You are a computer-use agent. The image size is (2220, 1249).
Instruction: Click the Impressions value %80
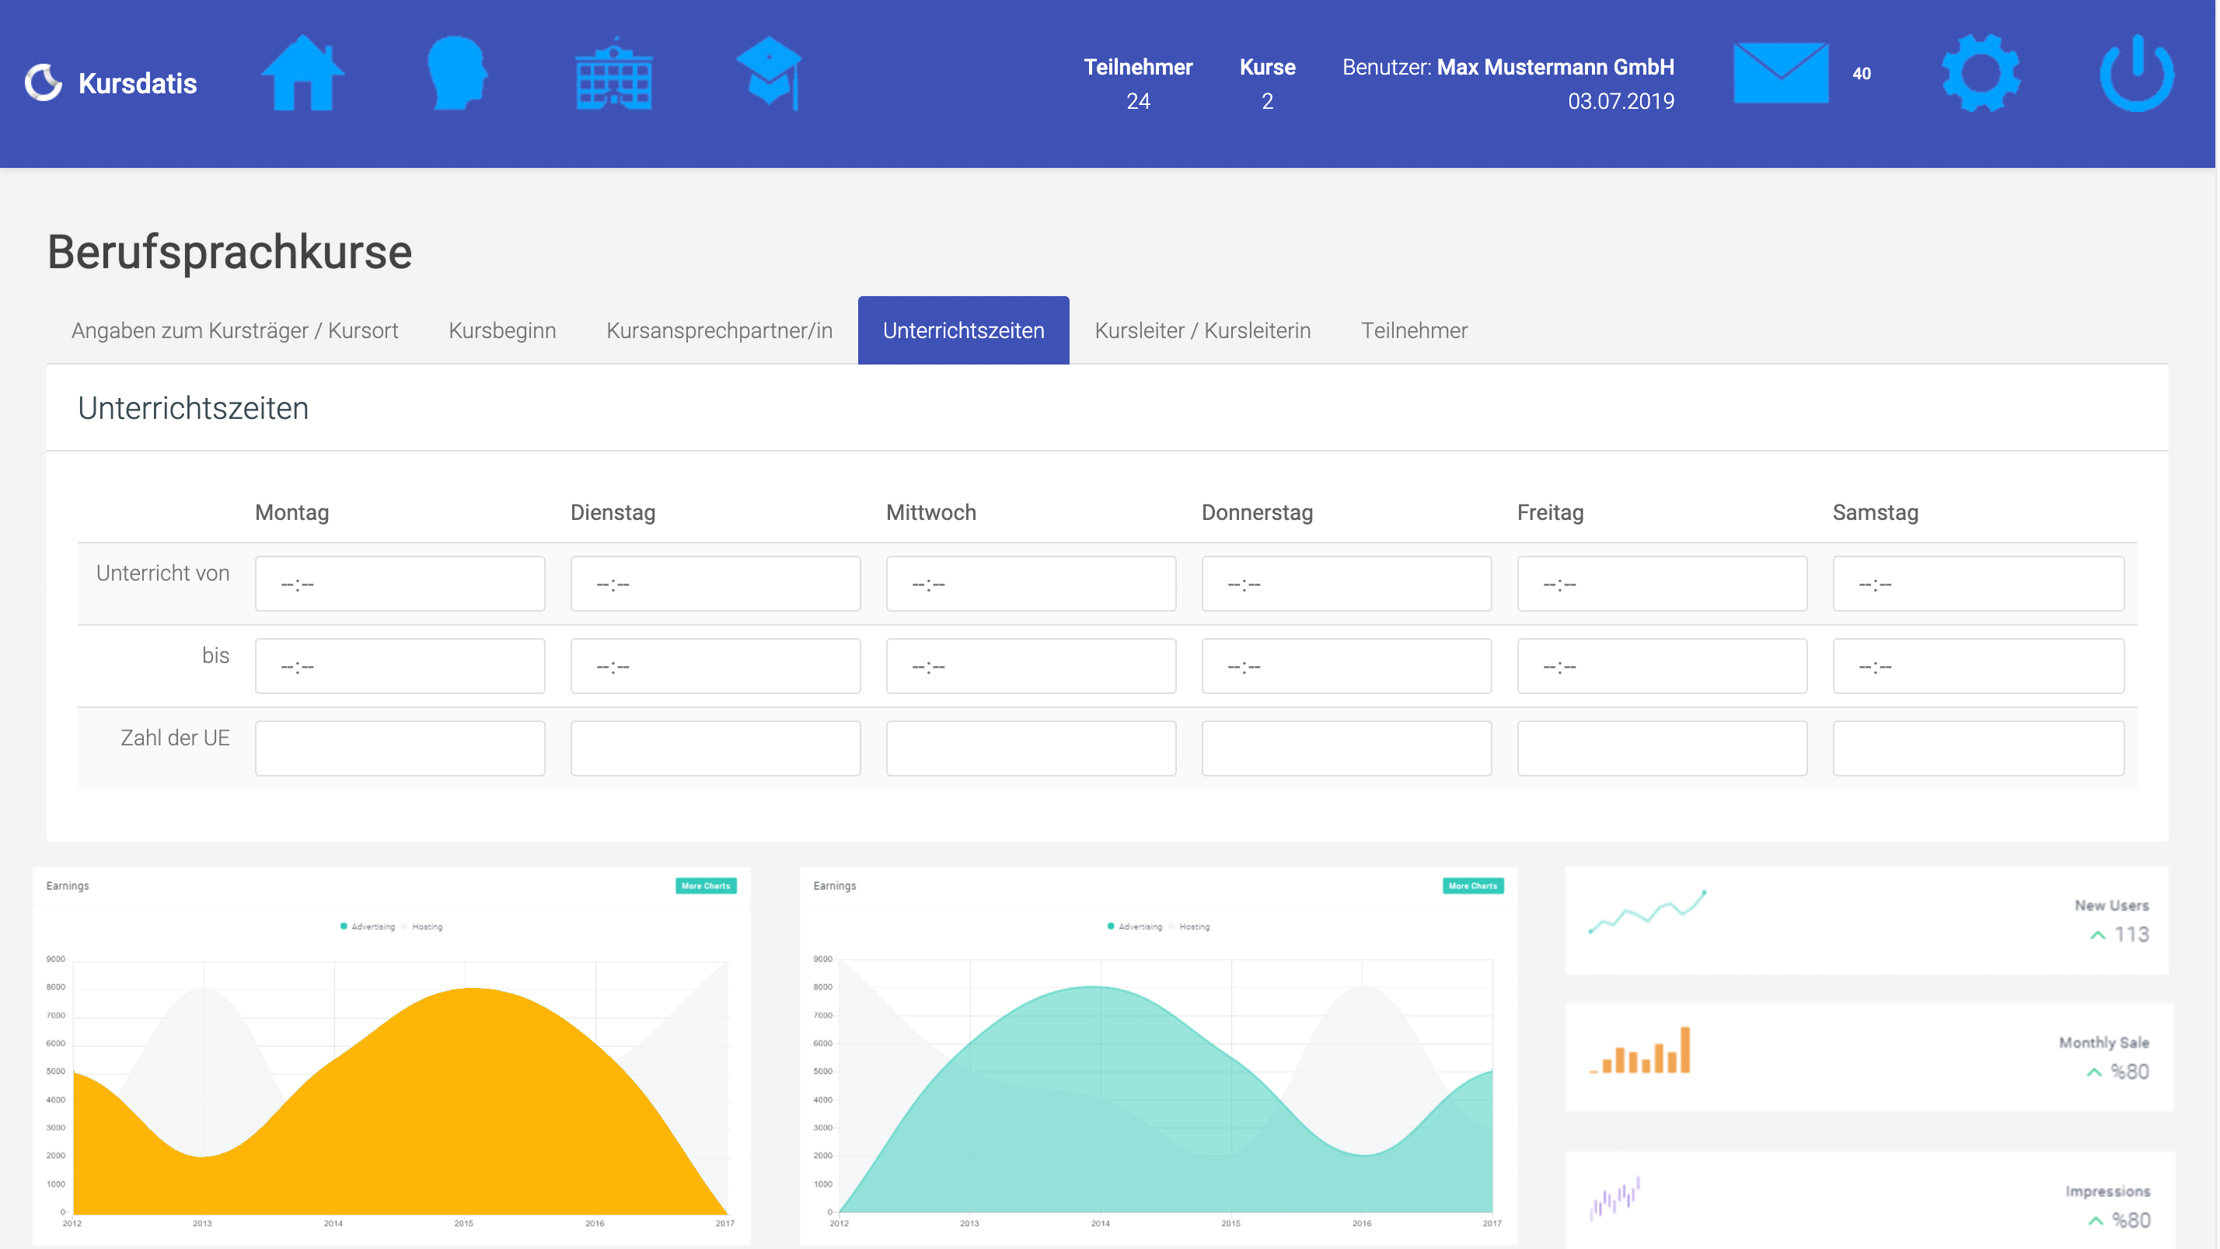pyautogui.click(x=2131, y=1219)
